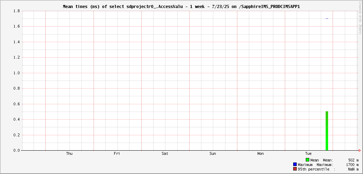
Task: Click the 'Sun' x-axis label
Action: 213,153
